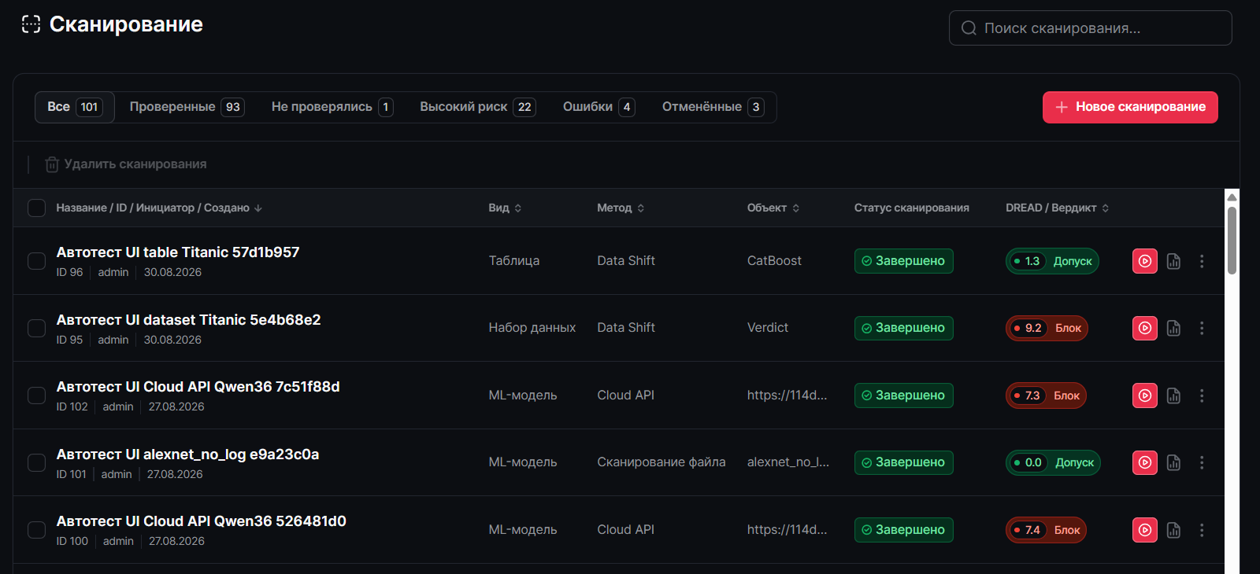Sort table by Объект column

click(773, 208)
